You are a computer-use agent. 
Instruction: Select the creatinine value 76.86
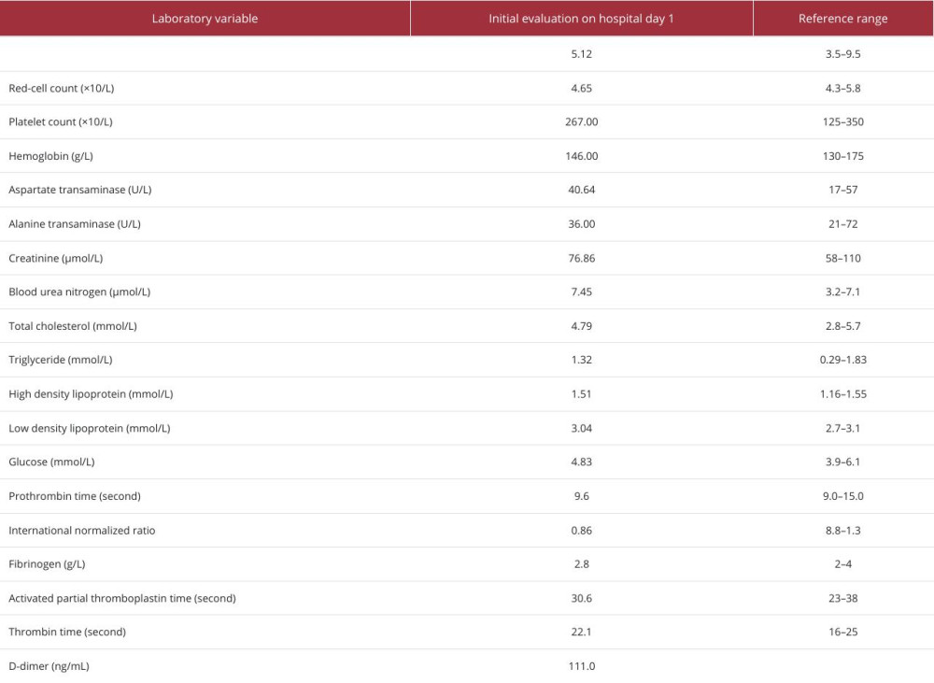point(581,258)
